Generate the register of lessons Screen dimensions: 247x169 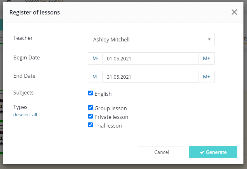click(213, 152)
